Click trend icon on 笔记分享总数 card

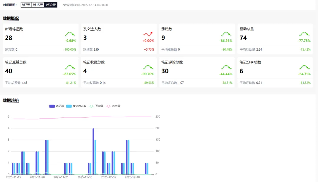[305, 67]
